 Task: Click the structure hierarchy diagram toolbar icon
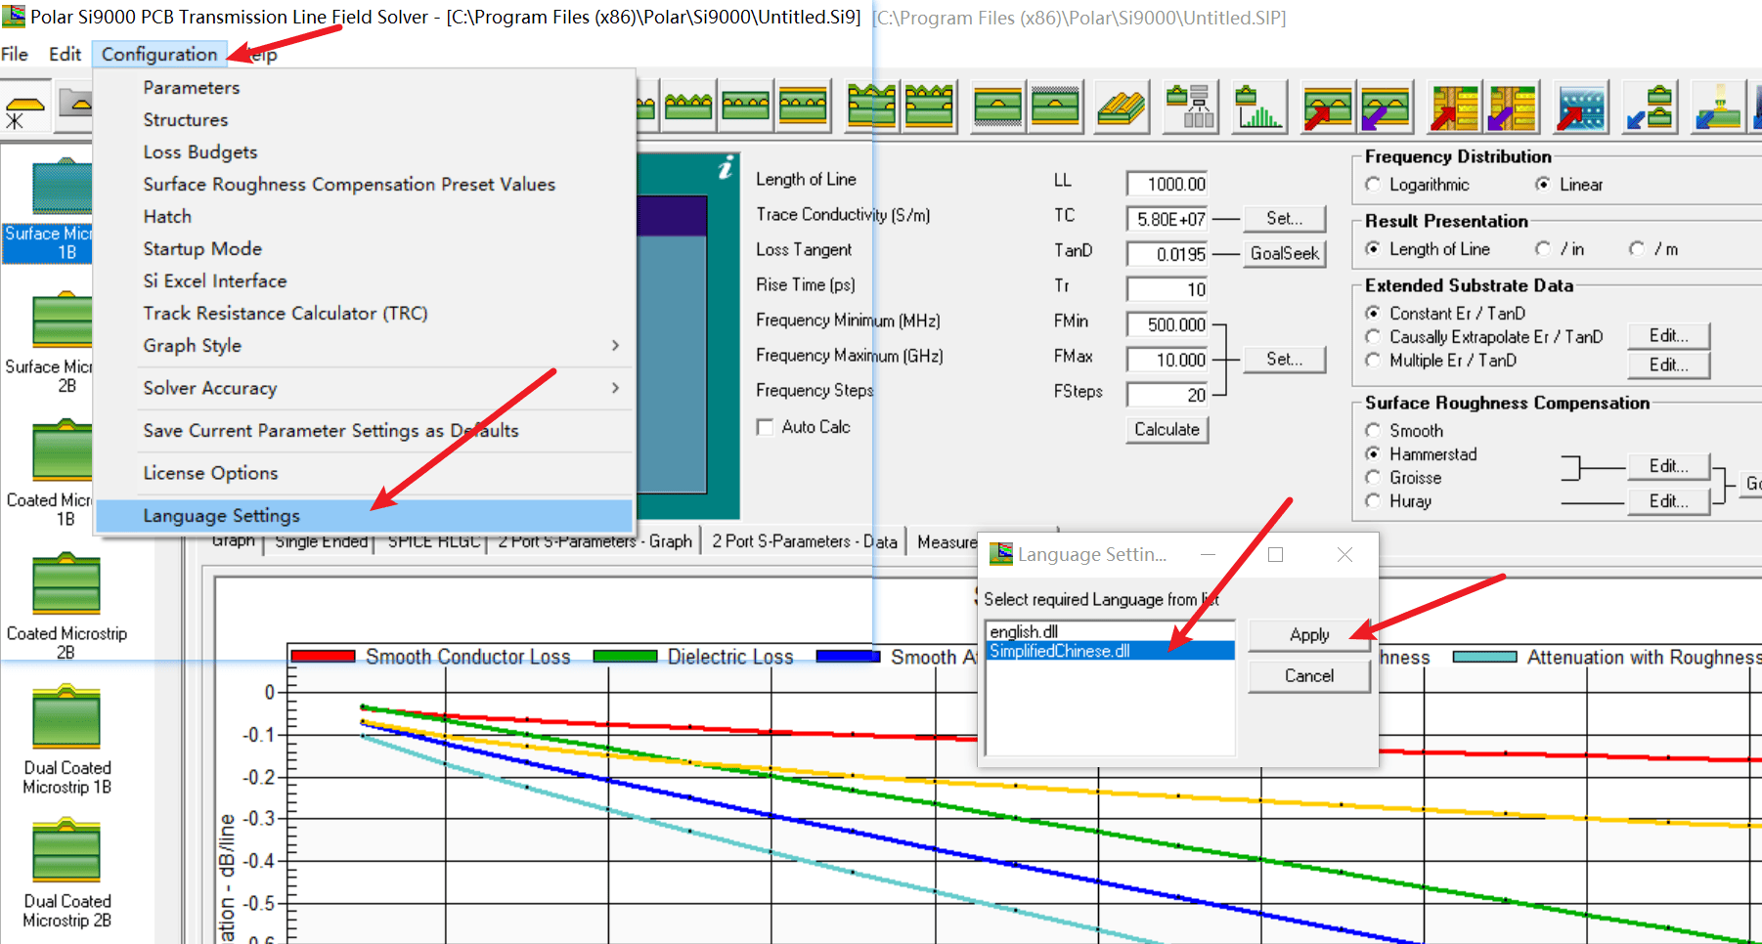[1191, 107]
